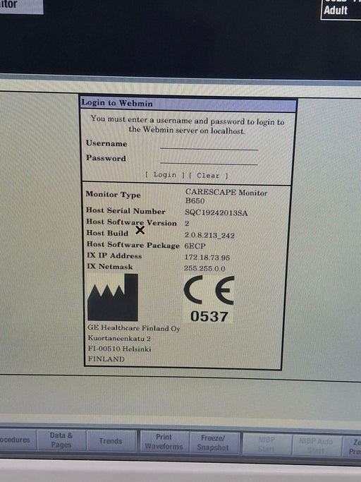Click the Password input field

pos(209,160)
